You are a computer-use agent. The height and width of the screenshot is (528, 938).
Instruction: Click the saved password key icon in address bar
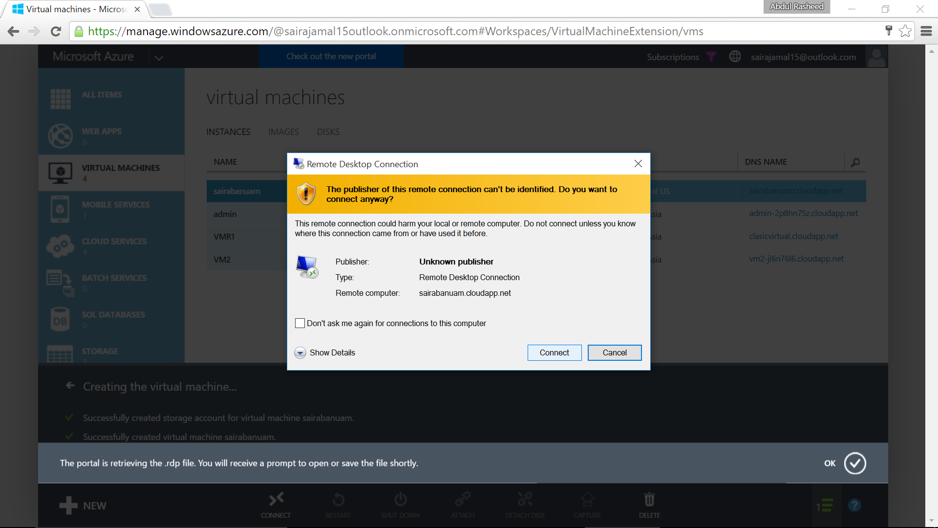click(889, 31)
